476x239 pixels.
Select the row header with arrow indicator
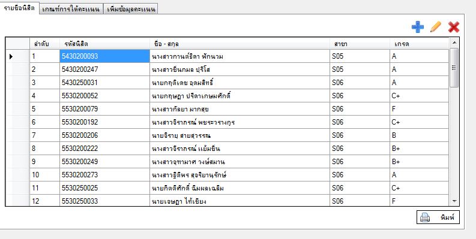pos(17,56)
